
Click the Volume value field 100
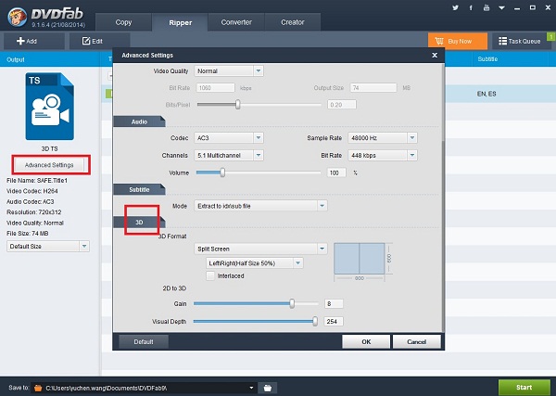[336, 172]
